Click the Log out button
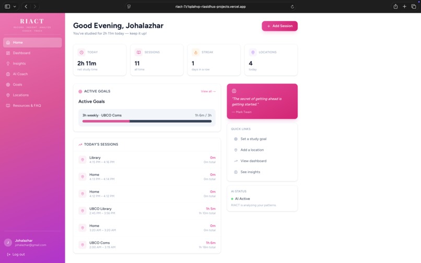The image size is (421, 263). pyautogui.click(x=16, y=255)
